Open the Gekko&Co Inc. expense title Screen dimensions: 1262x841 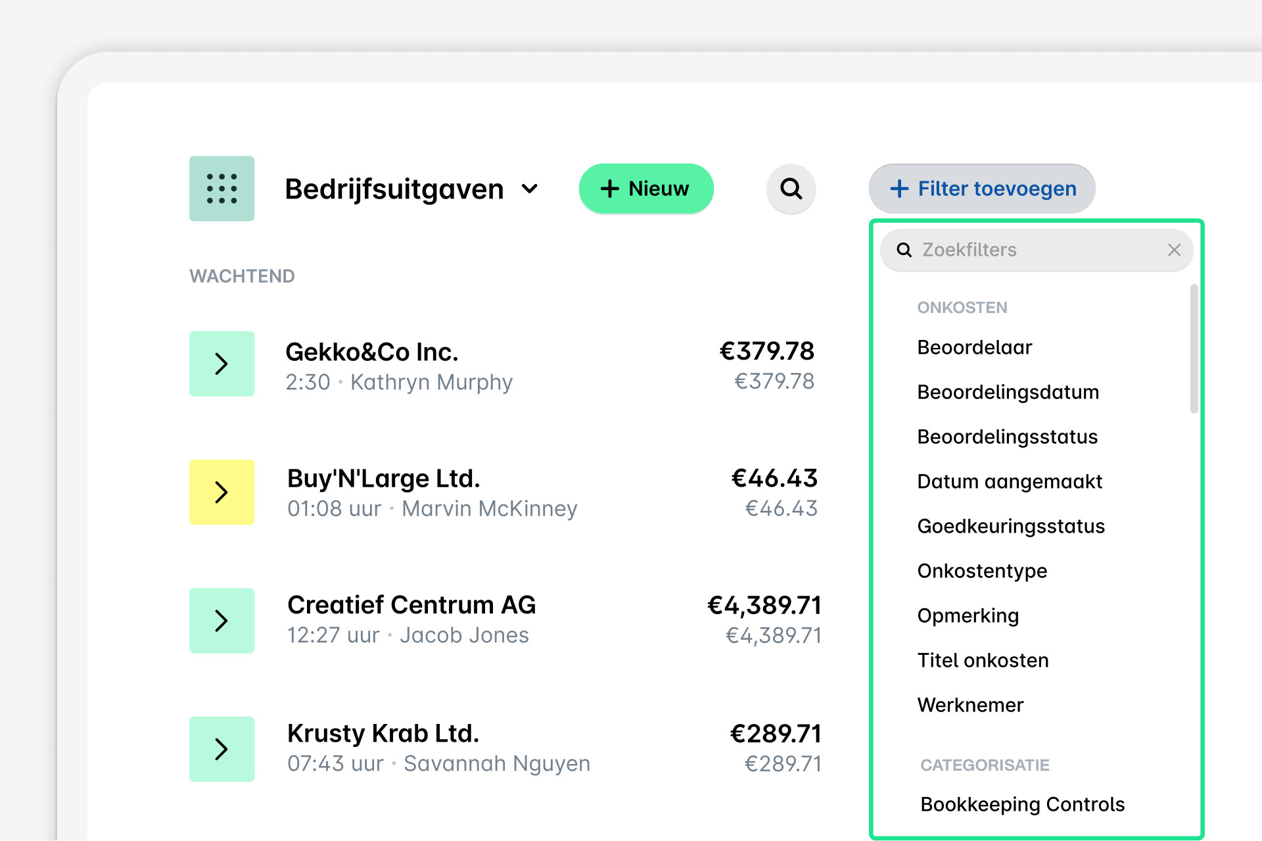click(371, 352)
